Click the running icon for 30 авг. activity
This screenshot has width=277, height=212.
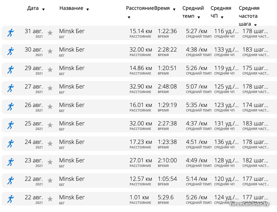[11, 51]
